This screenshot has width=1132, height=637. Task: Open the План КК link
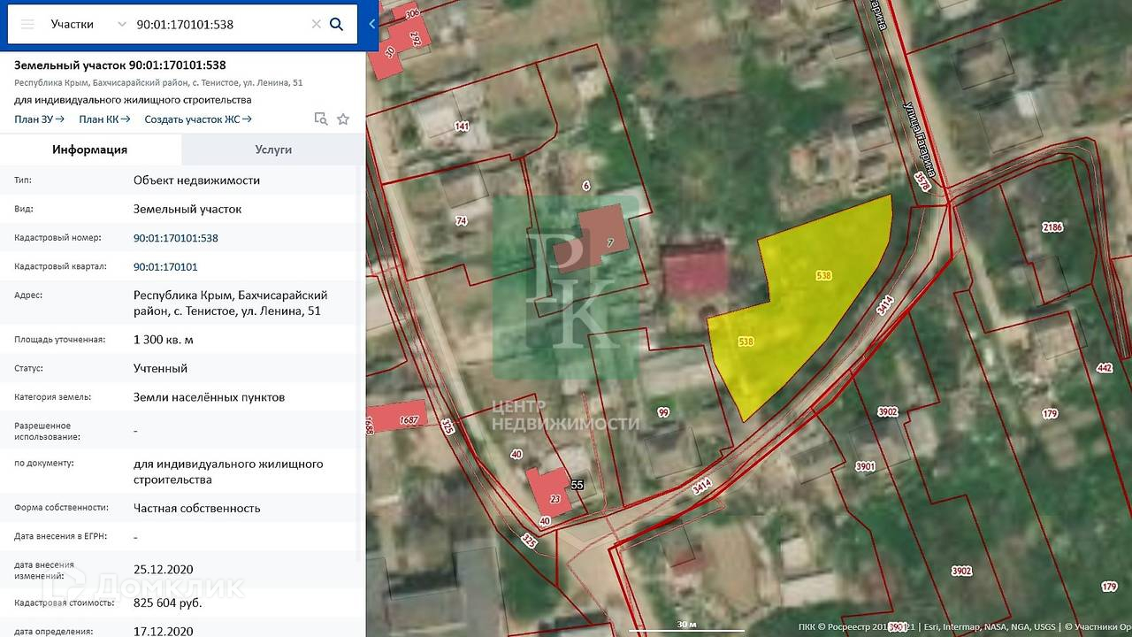tap(104, 119)
